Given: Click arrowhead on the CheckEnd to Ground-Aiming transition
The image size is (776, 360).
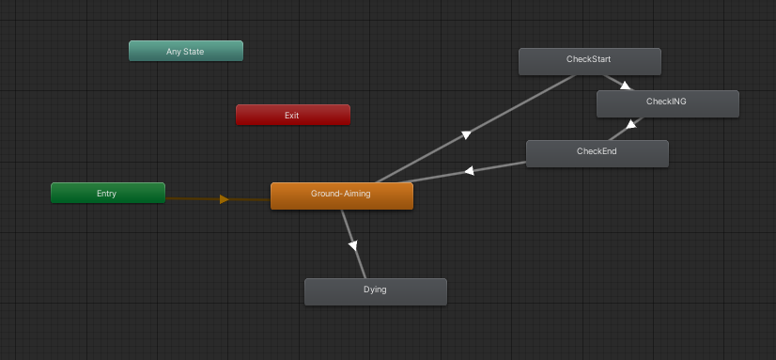Looking at the screenshot, I should click(x=469, y=171).
